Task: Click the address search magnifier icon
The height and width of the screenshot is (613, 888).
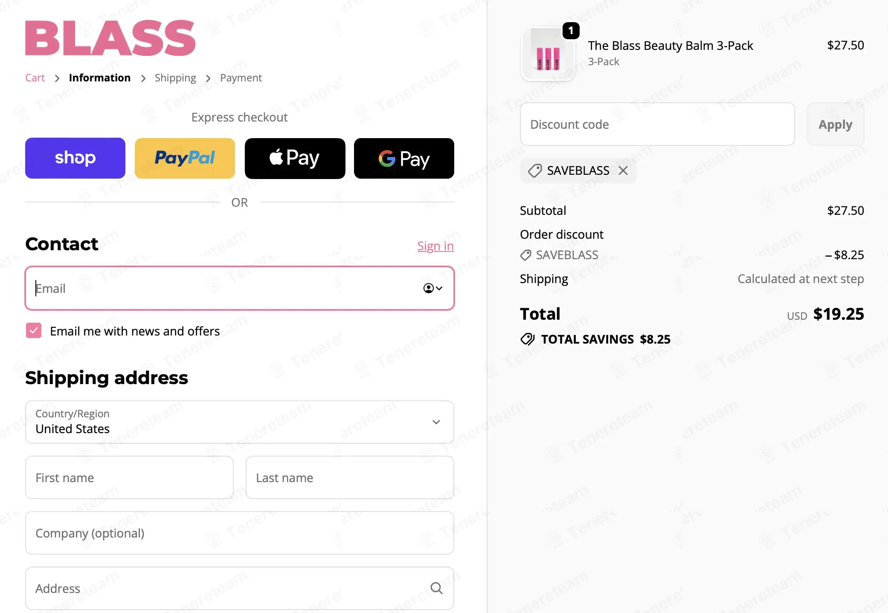Action: point(436,588)
